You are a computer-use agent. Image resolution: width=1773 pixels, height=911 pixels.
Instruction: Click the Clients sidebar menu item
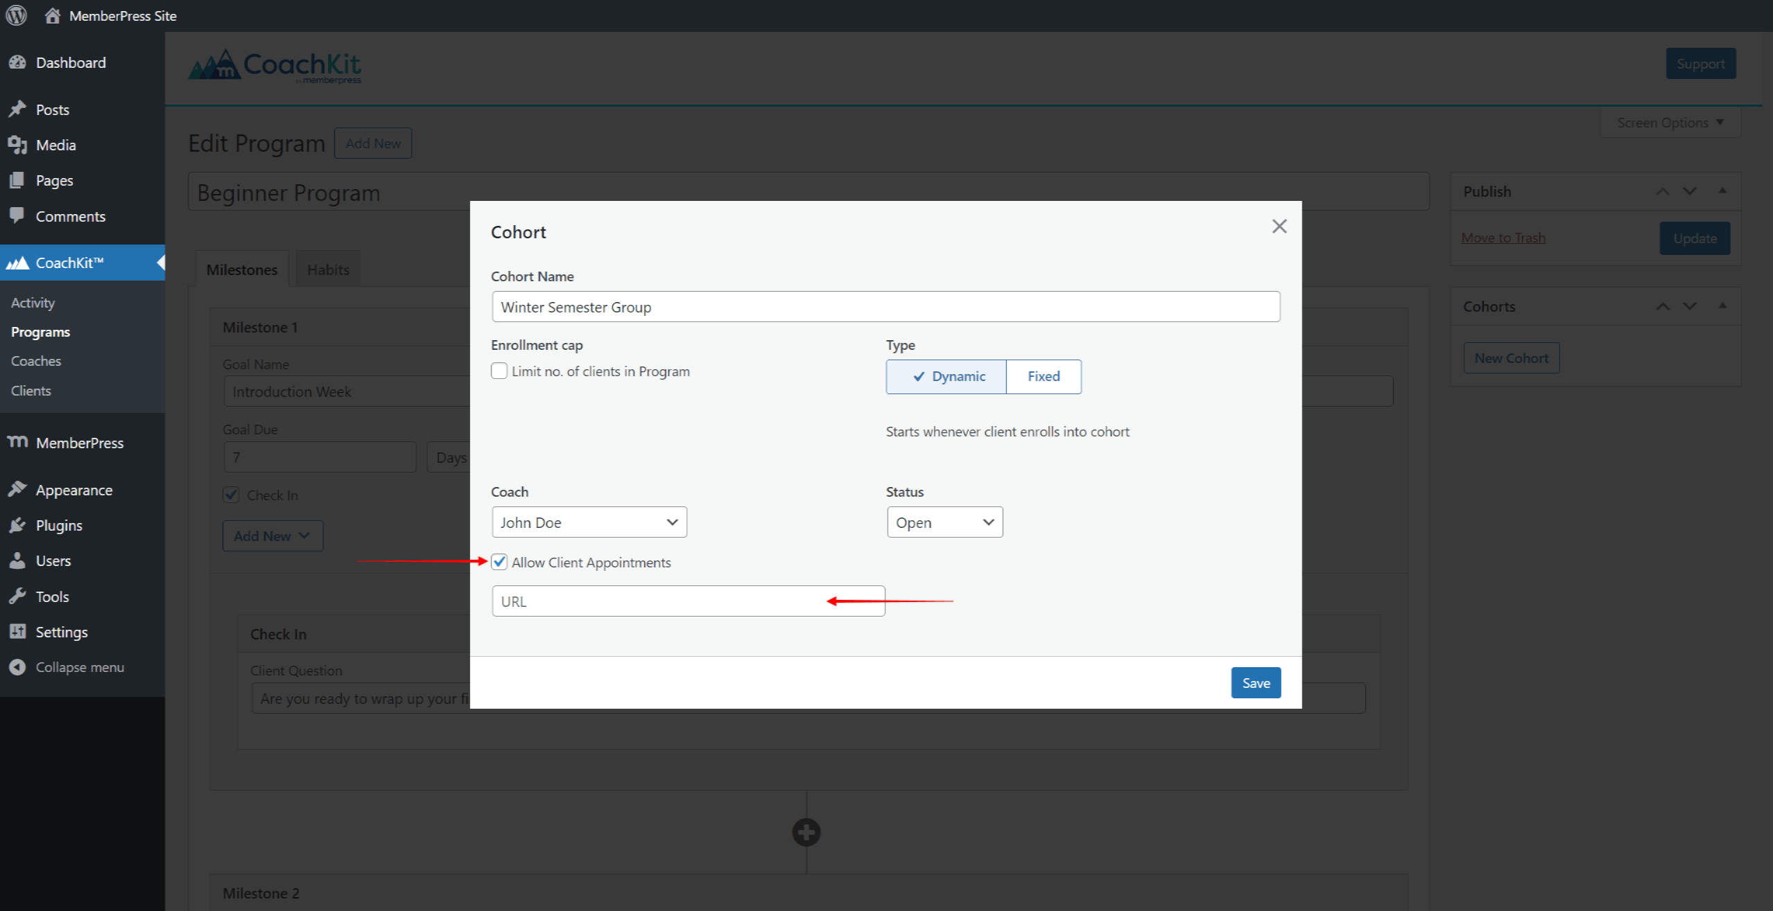[x=31, y=391]
